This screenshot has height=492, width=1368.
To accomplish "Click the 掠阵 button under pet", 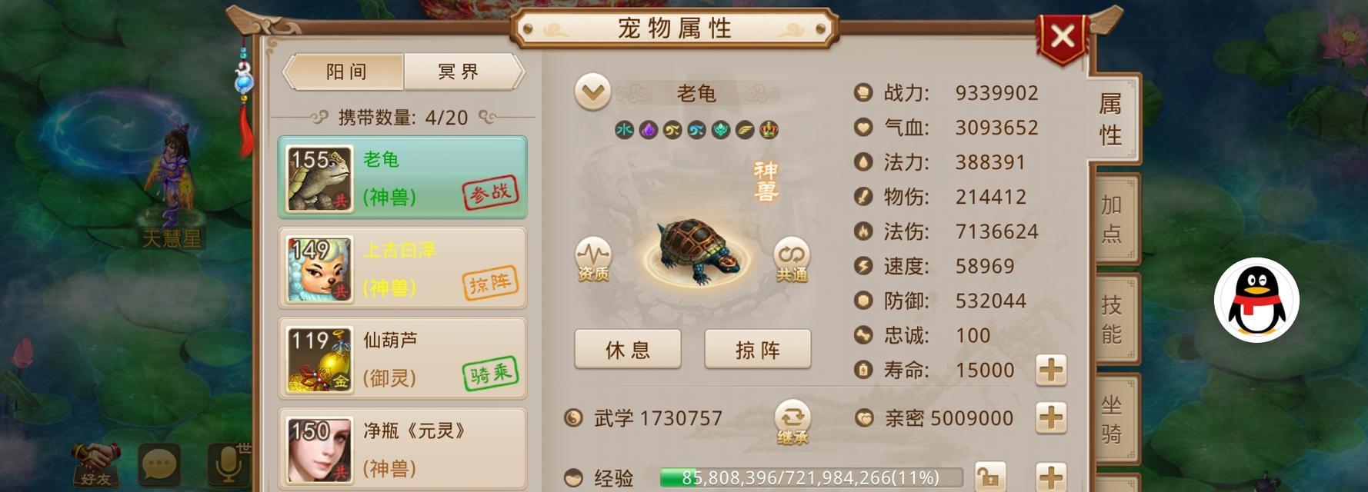I will 758,350.
